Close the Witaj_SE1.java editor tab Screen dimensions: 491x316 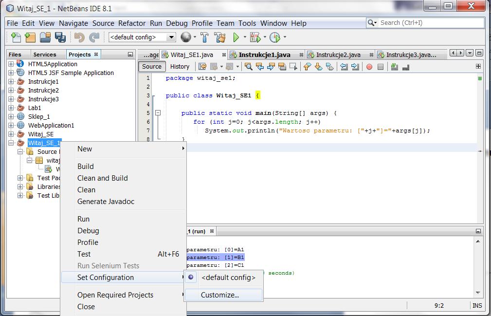coord(224,55)
